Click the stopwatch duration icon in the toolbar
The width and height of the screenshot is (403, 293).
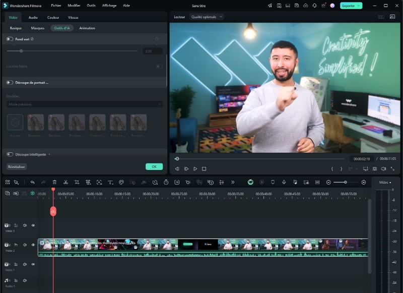(166, 183)
